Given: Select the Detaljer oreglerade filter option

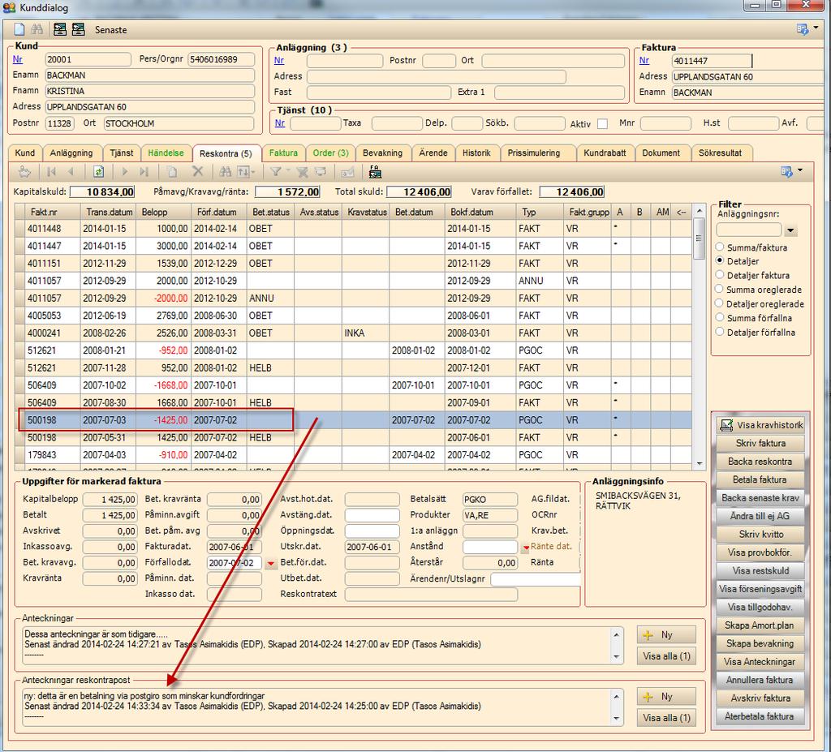Looking at the screenshot, I should coord(720,303).
